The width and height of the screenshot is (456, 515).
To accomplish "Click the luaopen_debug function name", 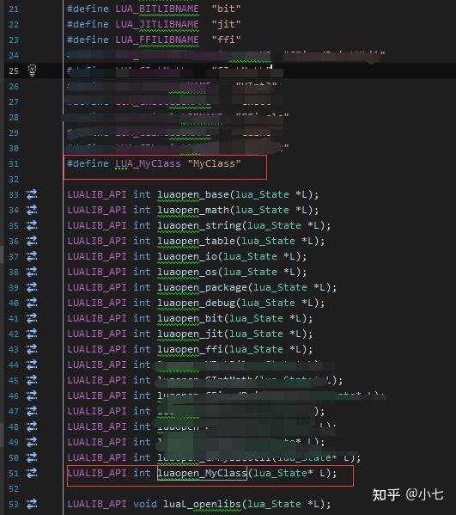I will [x=196, y=303].
